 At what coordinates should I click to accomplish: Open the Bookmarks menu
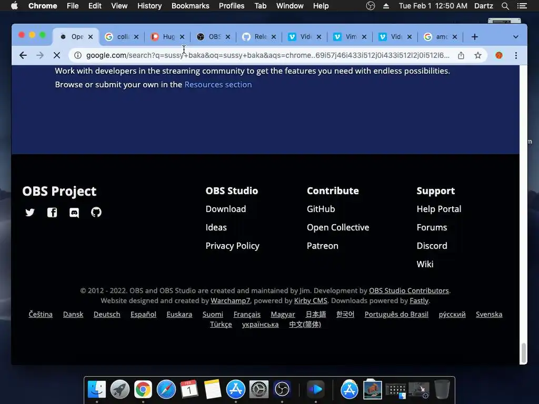point(191,6)
